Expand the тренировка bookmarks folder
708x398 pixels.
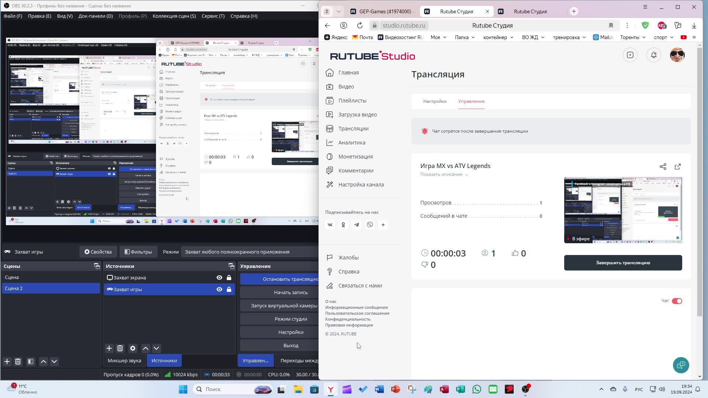[569, 37]
